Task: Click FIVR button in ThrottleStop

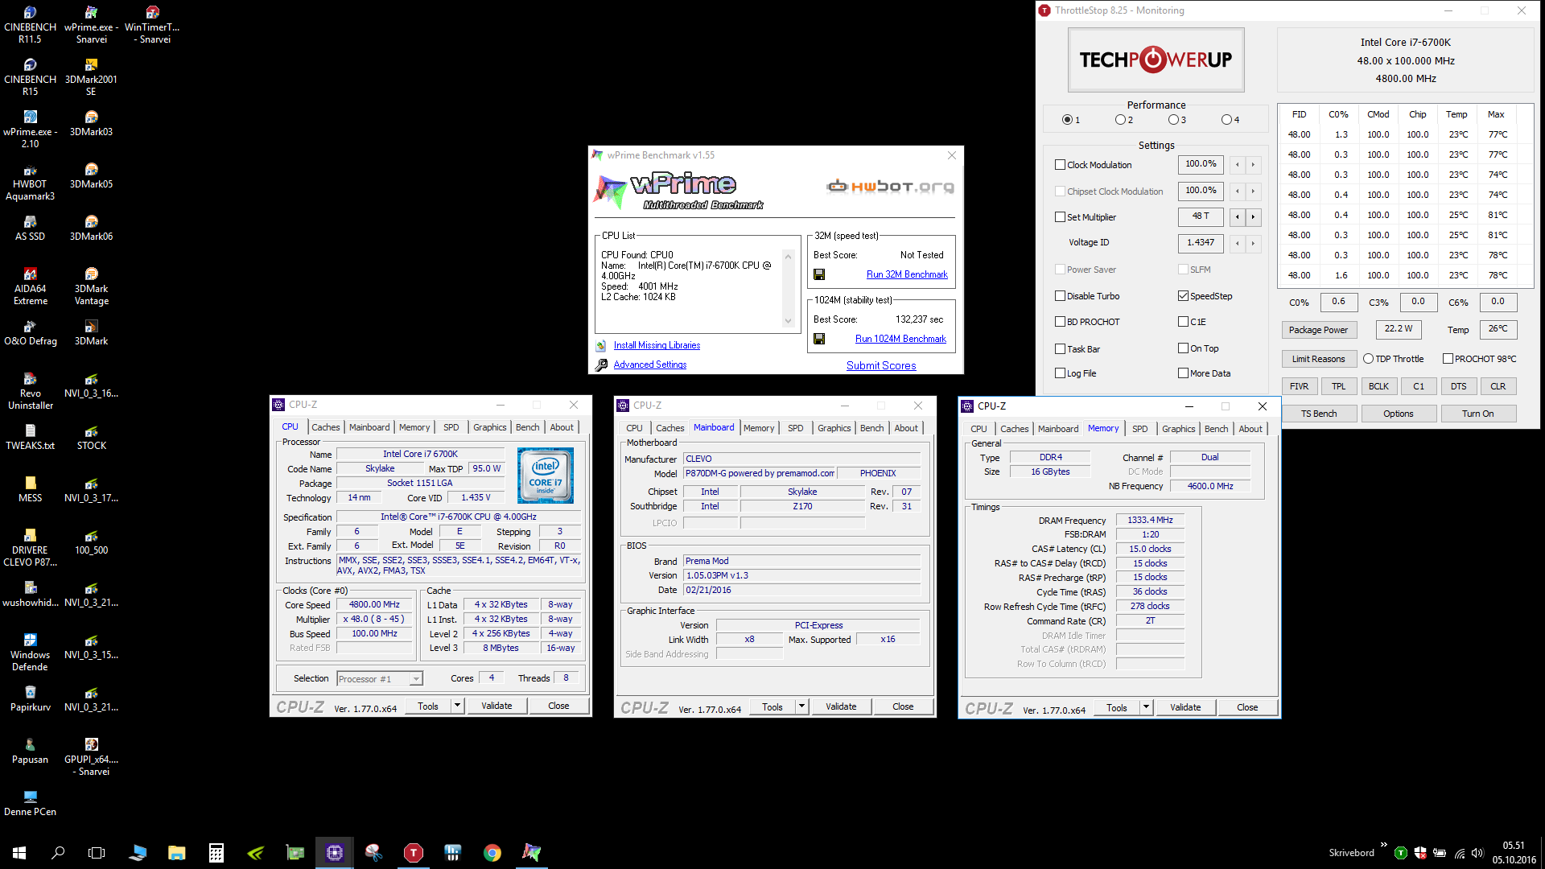Action: (1299, 386)
